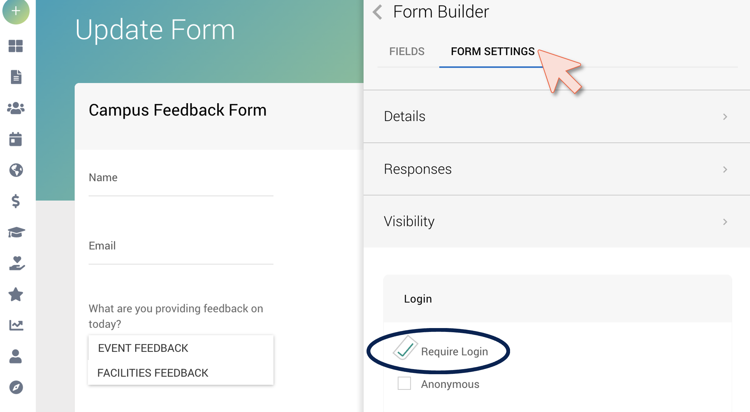Enable the Anonymous checkbox
The width and height of the screenshot is (750, 412).
coord(404,383)
